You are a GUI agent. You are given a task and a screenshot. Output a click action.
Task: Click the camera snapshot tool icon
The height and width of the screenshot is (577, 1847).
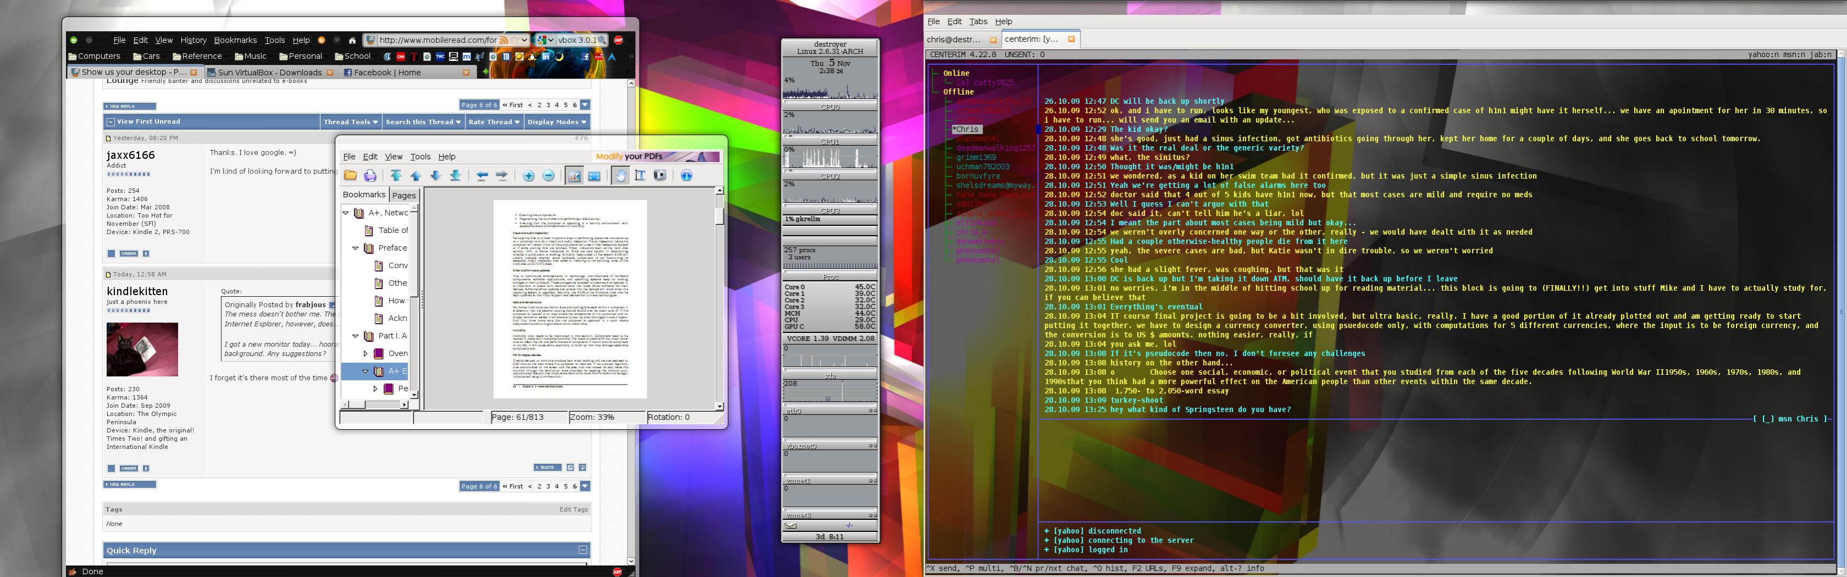tap(660, 176)
